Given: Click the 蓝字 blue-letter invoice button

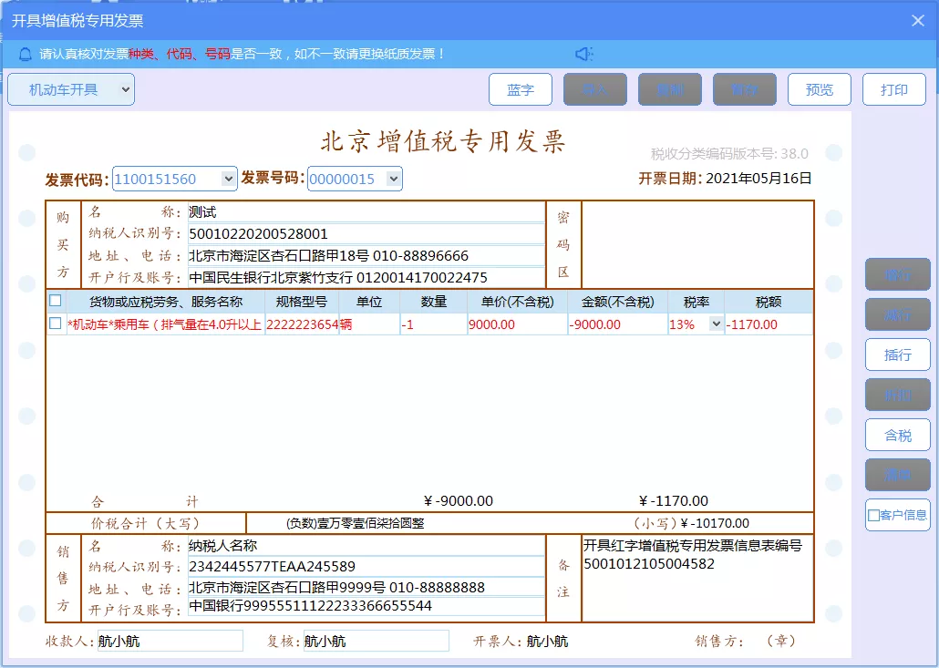Looking at the screenshot, I should coord(521,88).
